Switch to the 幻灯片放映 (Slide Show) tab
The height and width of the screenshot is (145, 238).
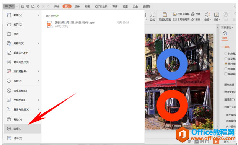click(101, 7)
